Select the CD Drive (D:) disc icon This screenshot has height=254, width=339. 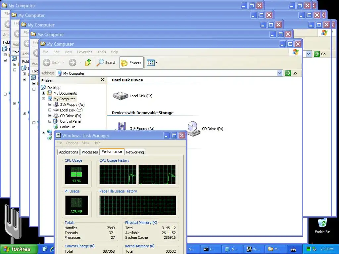pyautogui.click(x=193, y=129)
